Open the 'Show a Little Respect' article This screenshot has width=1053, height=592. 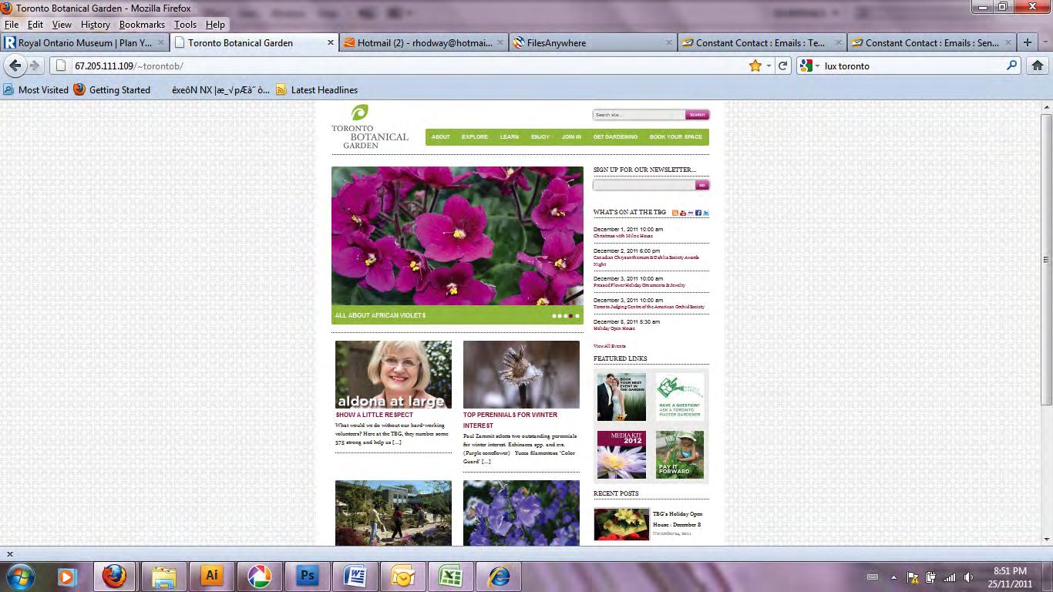tap(375, 415)
